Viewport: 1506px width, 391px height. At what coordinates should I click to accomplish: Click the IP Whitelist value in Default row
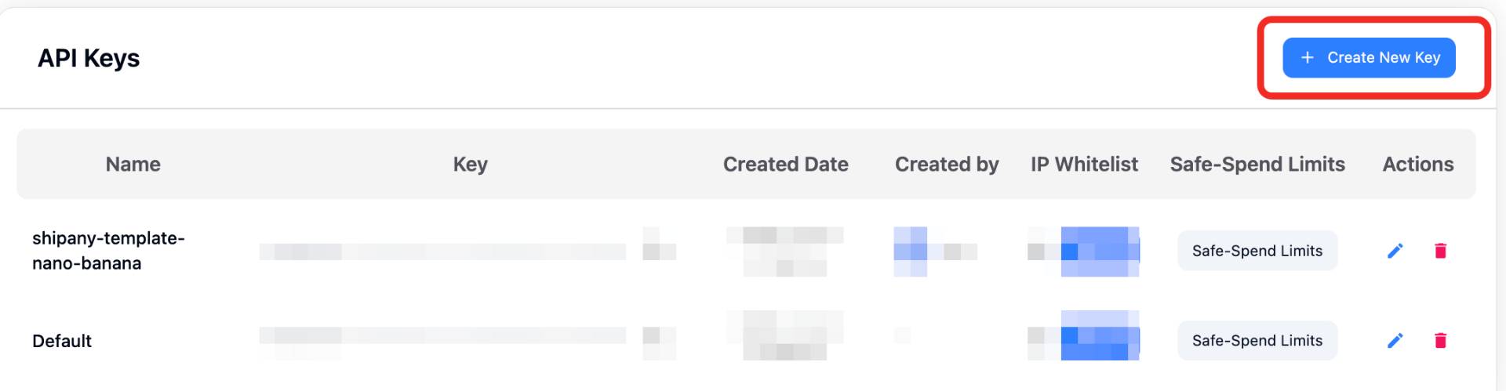(1084, 336)
